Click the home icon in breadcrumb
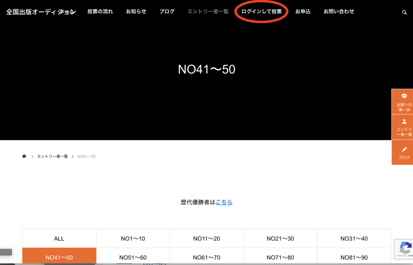 point(24,156)
